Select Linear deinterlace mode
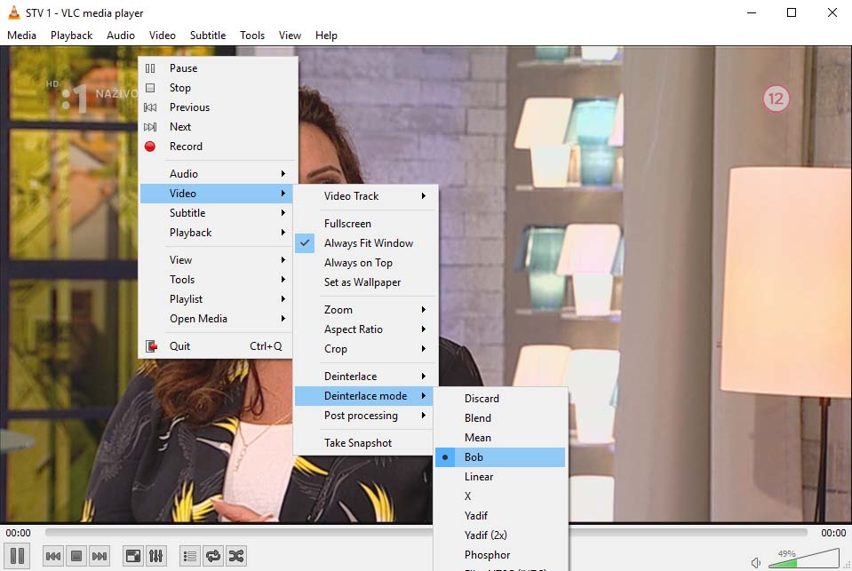Image resolution: width=852 pixels, height=571 pixels. point(500,477)
